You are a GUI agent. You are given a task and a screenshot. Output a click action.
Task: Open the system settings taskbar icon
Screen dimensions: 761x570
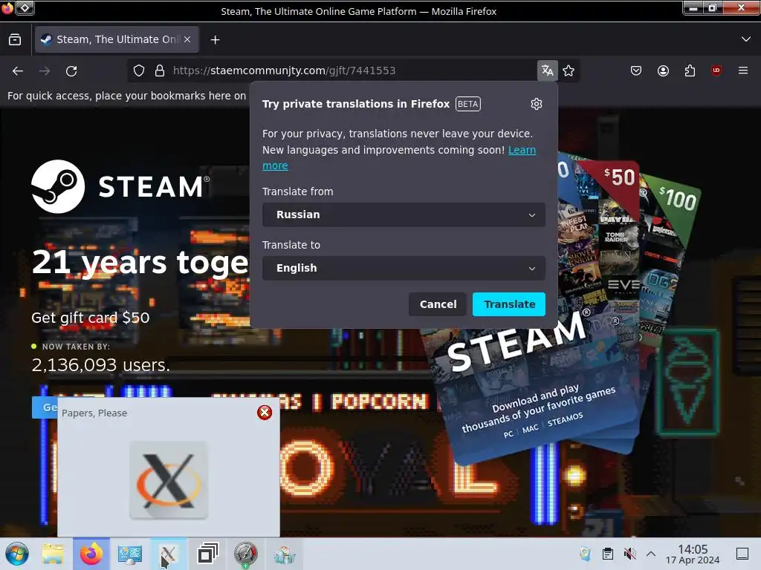point(129,554)
